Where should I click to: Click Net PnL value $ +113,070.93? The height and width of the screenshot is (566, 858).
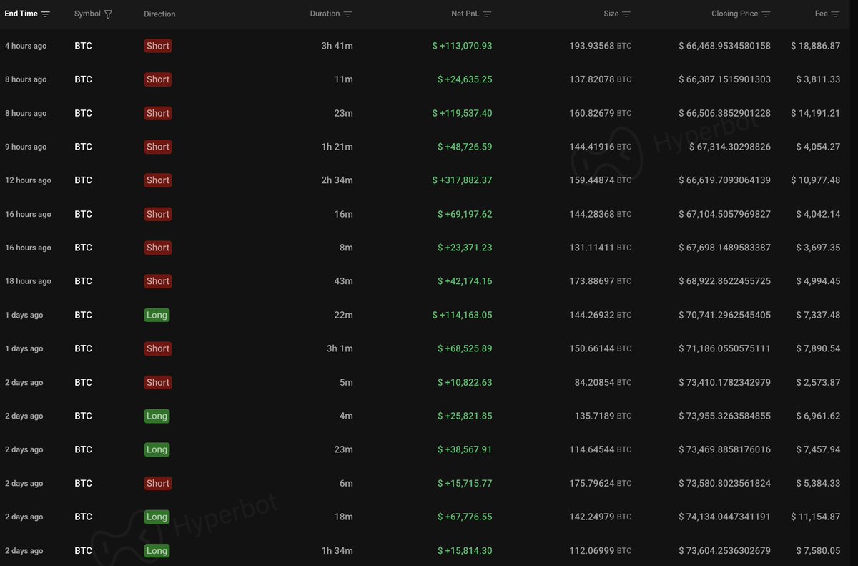click(462, 46)
